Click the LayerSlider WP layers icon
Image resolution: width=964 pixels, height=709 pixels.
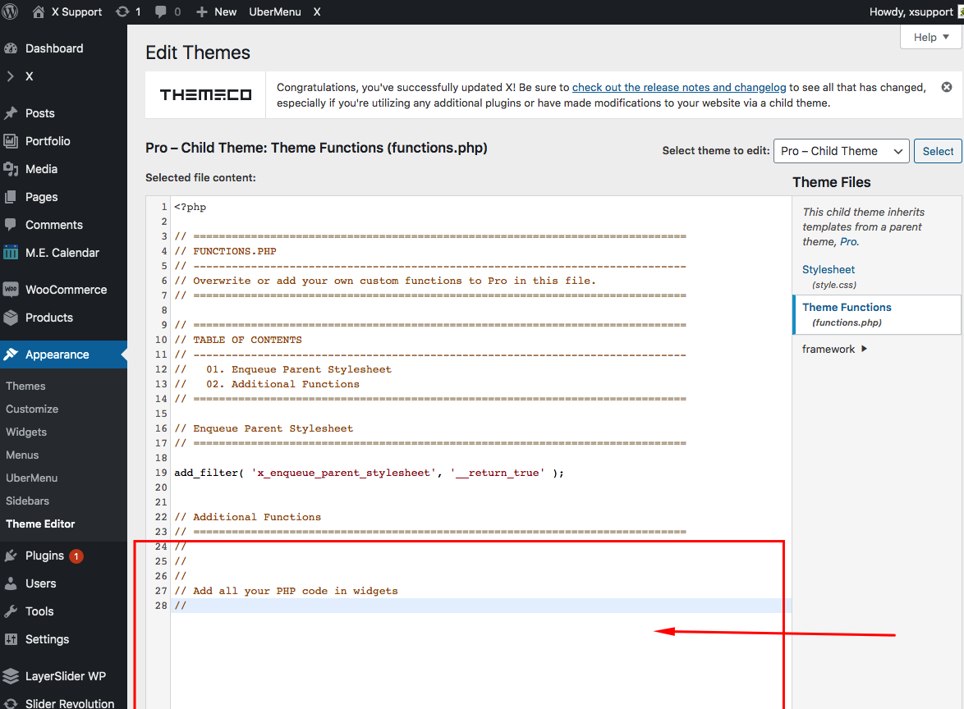[x=11, y=676]
